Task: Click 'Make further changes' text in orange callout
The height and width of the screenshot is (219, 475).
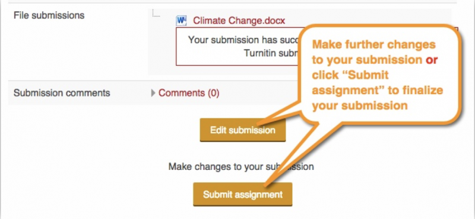Action: point(374,45)
